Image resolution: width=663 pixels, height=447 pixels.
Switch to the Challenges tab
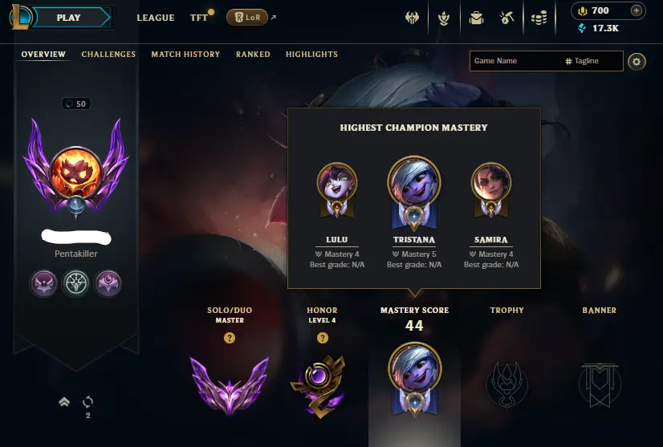point(108,54)
